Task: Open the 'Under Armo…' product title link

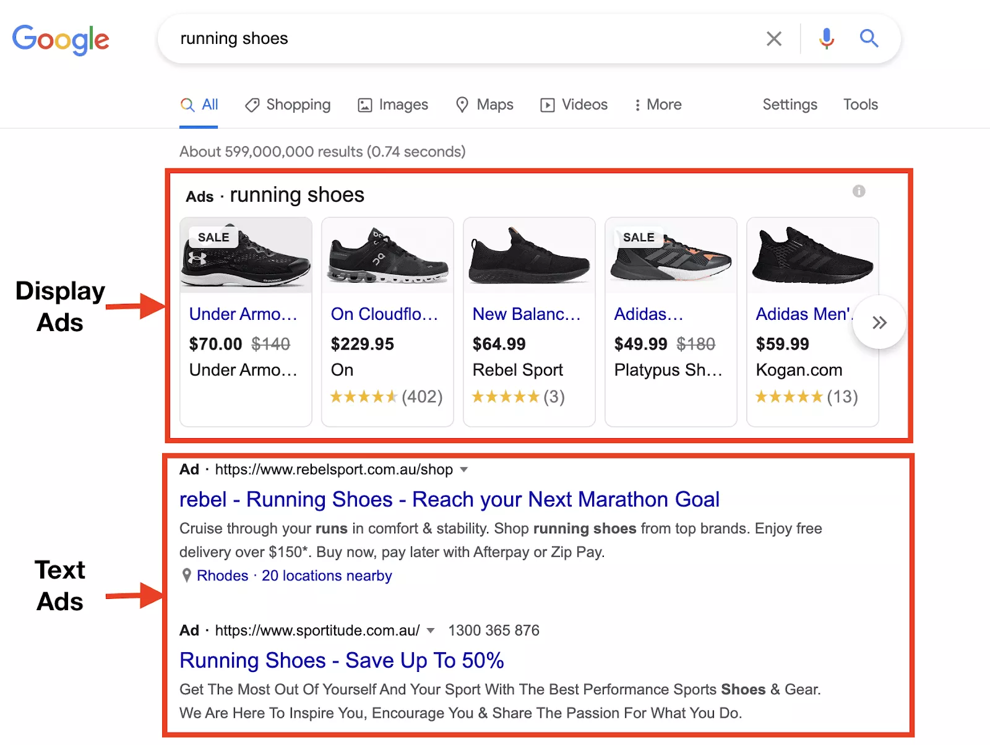Action: pyautogui.click(x=243, y=314)
